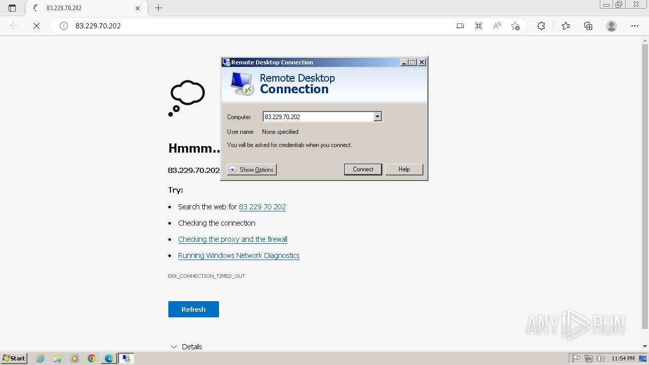Open the QR code generator icon
This screenshot has height=365, width=649.
click(x=478, y=26)
